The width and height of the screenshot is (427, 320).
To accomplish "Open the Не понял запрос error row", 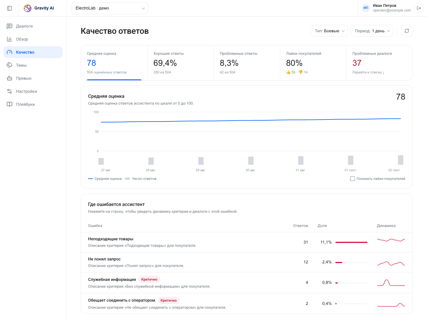I will click(247, 262).
